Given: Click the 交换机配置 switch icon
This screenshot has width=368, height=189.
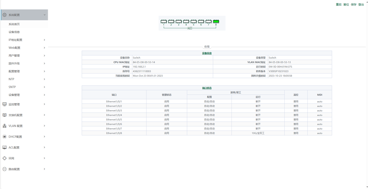Looking at the screenshot, I should point(4,115).
